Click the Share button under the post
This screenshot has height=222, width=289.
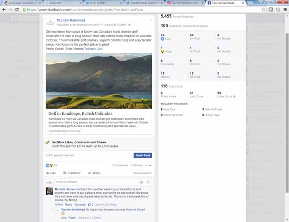pyautogui.click(x=94, y=173)
